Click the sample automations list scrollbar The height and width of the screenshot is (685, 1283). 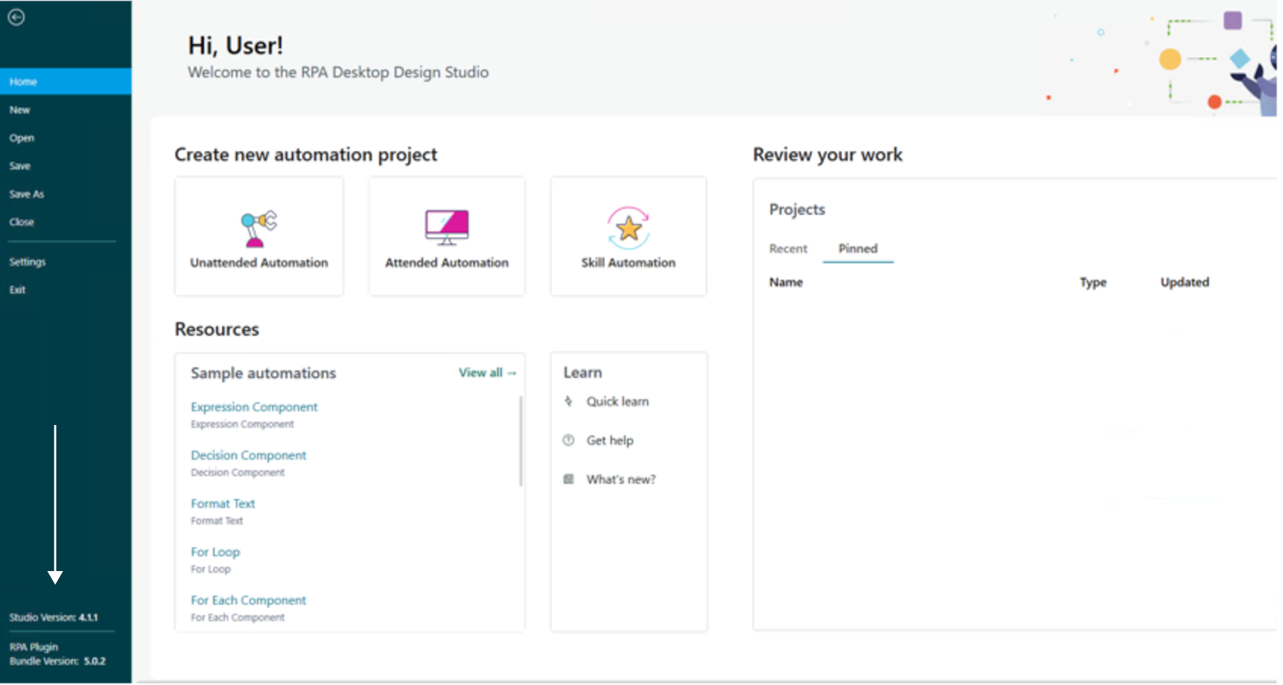[x=521, y=441]
